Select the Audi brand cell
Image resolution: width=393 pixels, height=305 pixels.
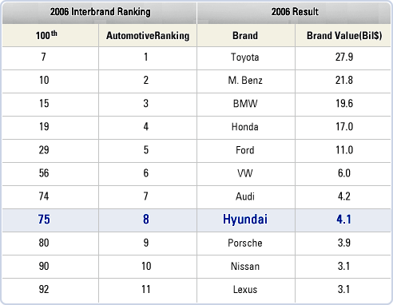(x=245, y=196)
